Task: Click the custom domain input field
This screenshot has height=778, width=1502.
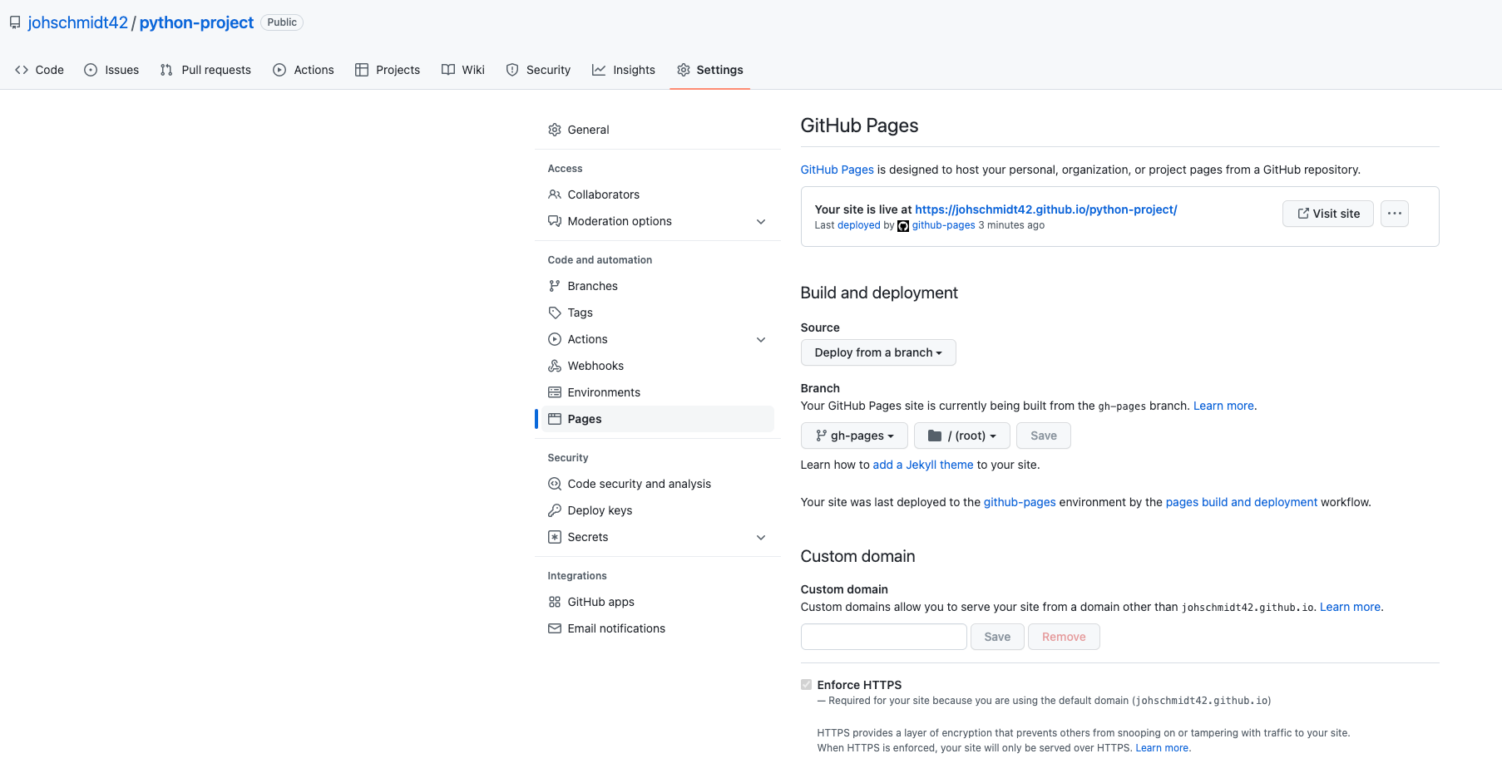Action: (x=883, y=636)
